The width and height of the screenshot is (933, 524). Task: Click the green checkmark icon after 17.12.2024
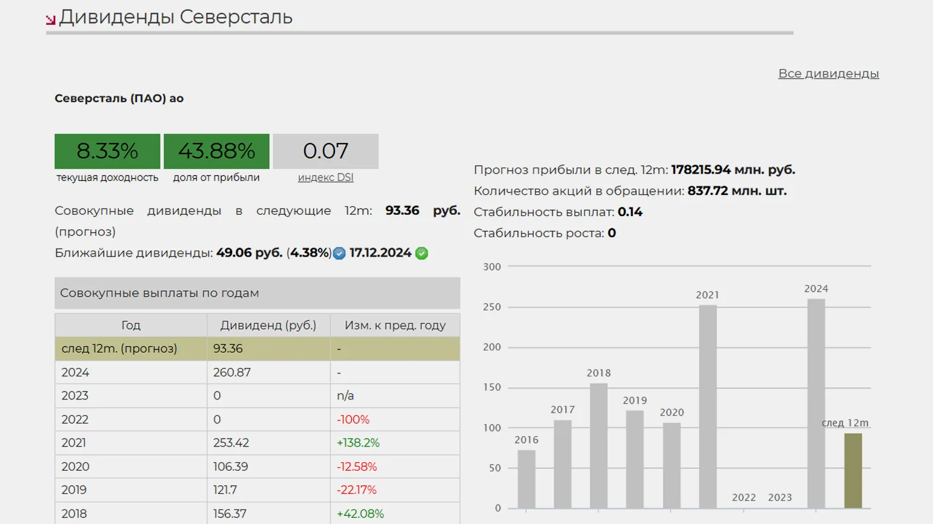click(422, 254)
